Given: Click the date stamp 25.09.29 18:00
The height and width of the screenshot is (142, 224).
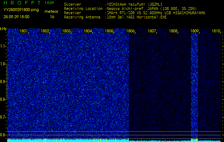Looking at the screenshot, I should tap(16, 17).
